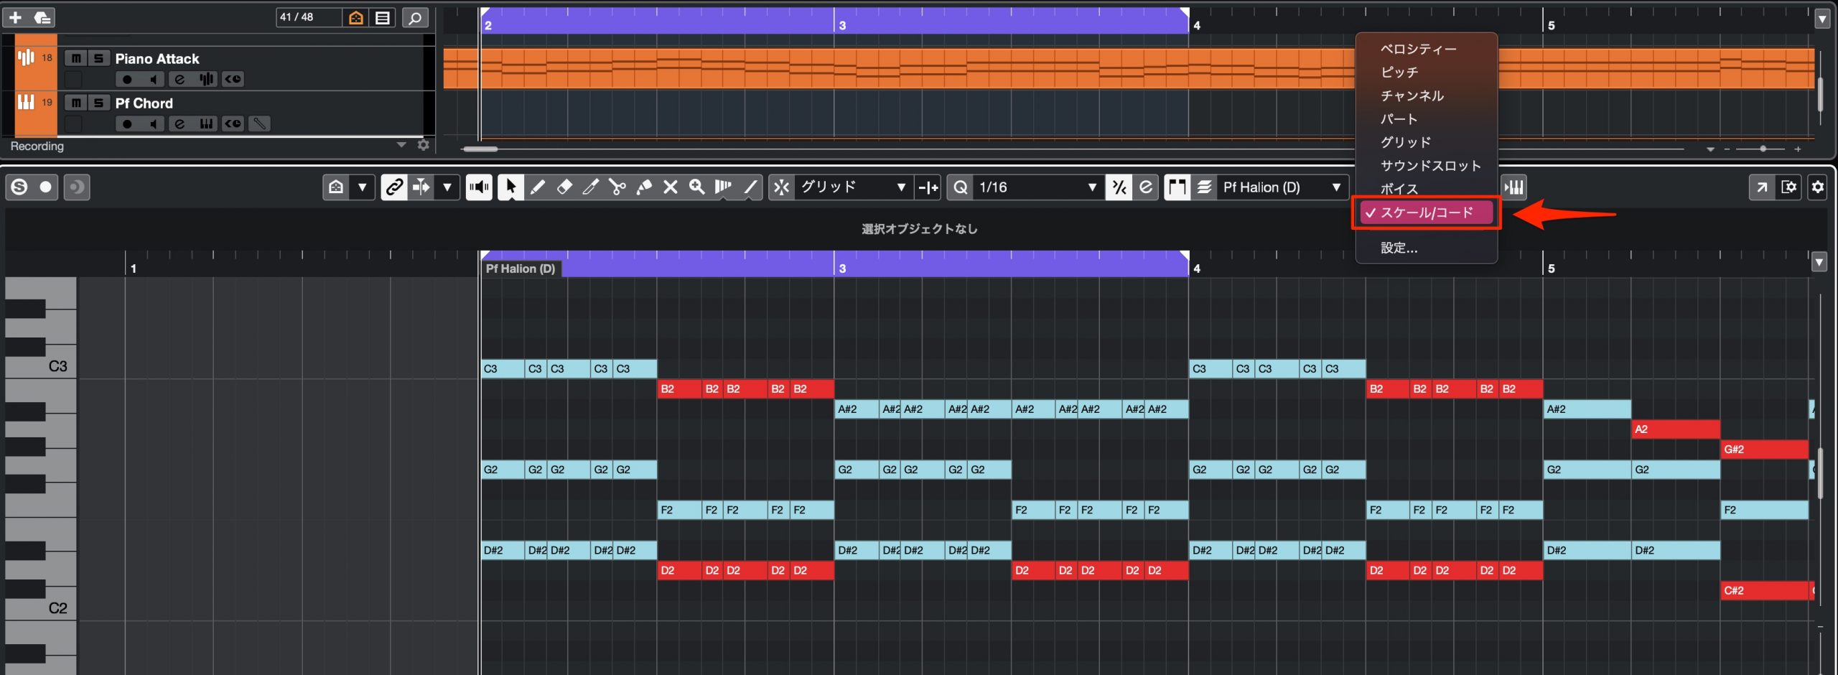The width and height of the screenshot is (1838, 675).
Task: Toggle Acoustic Feedback speaker button
Action: [x=479, y=187]
